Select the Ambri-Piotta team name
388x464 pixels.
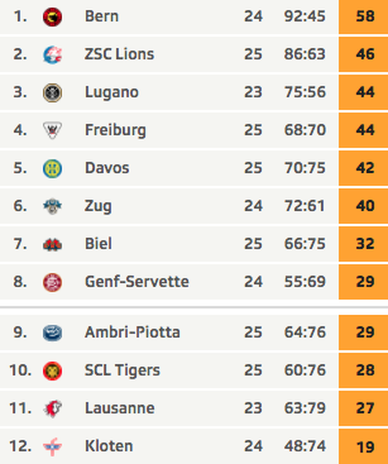tap(132, 332)
